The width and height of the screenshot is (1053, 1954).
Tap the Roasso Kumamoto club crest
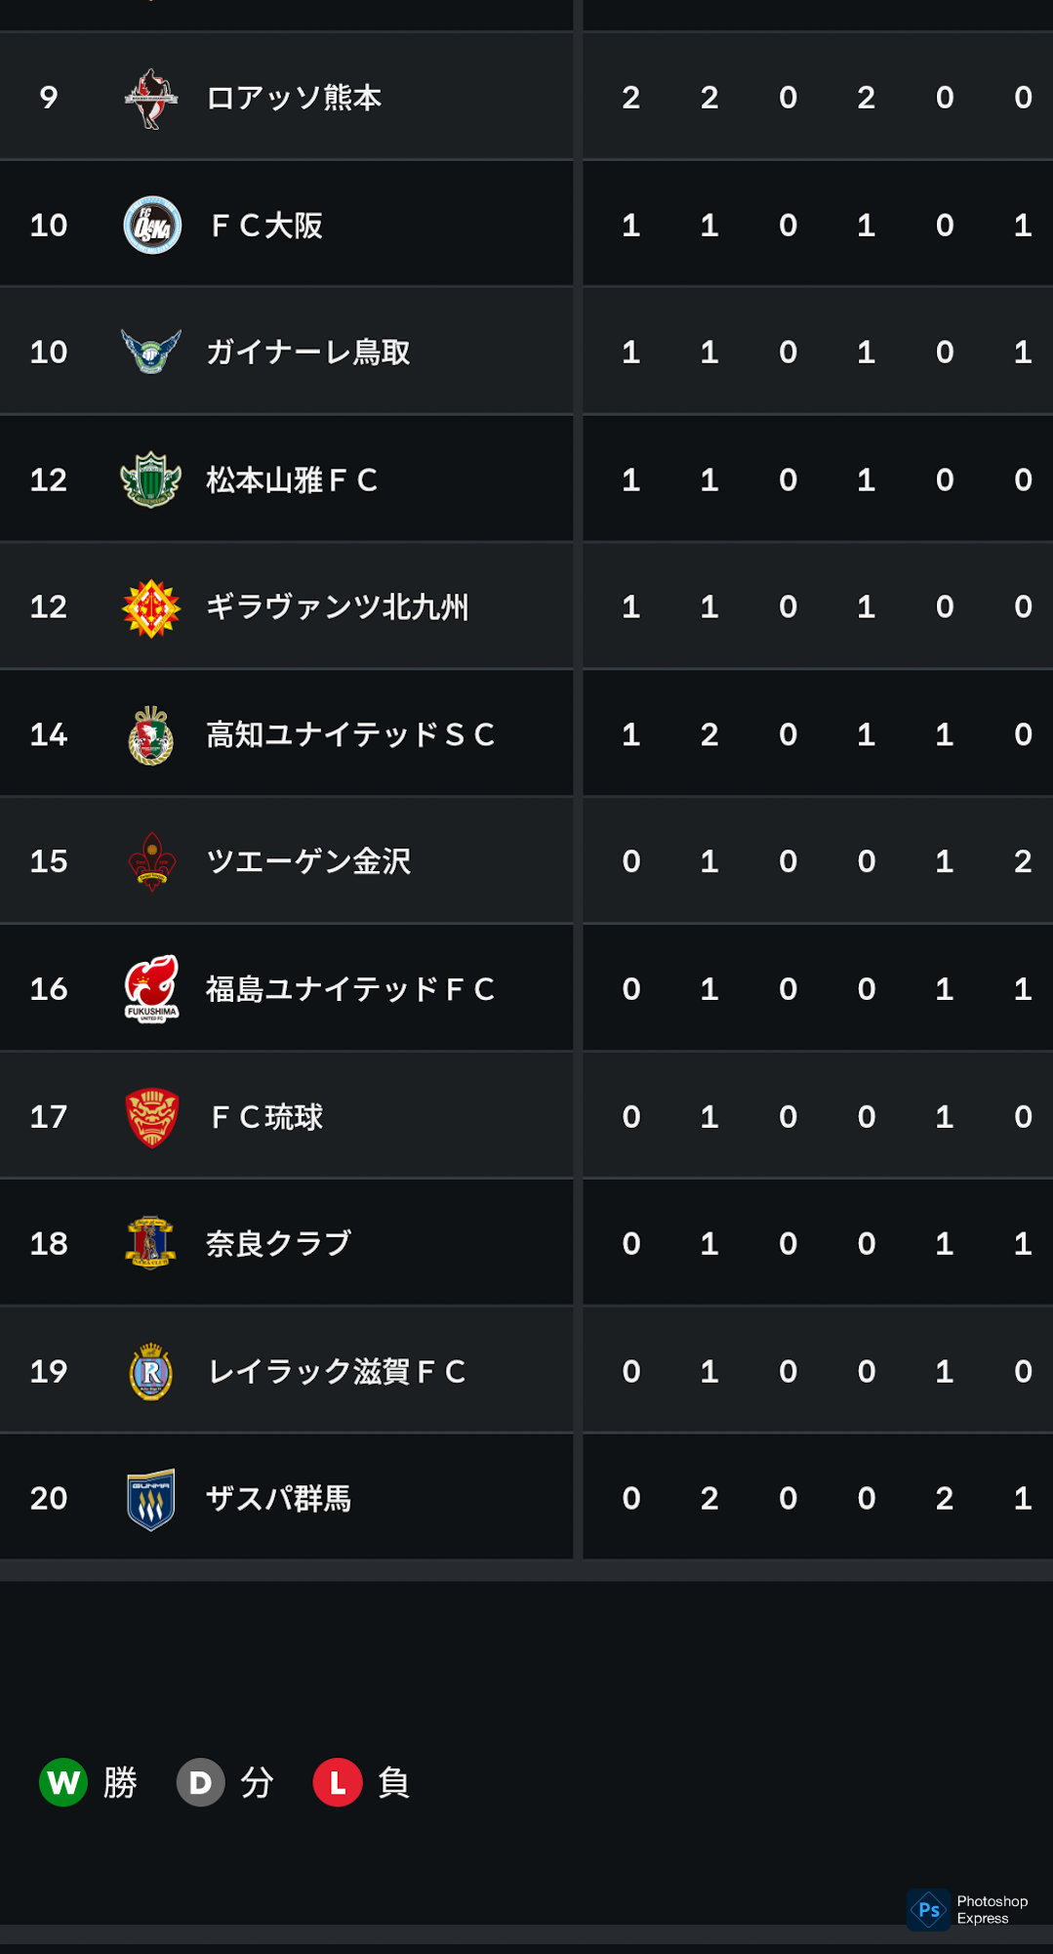pos(151,98)
